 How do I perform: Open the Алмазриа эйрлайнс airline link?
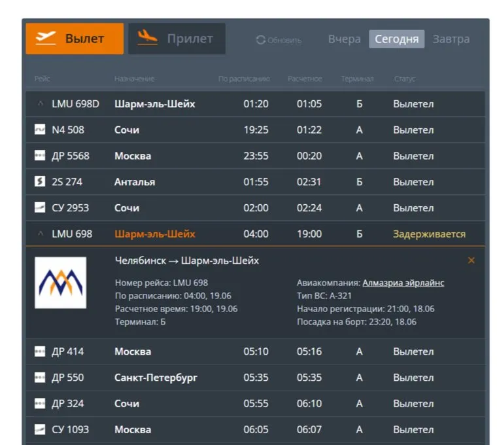403,283
